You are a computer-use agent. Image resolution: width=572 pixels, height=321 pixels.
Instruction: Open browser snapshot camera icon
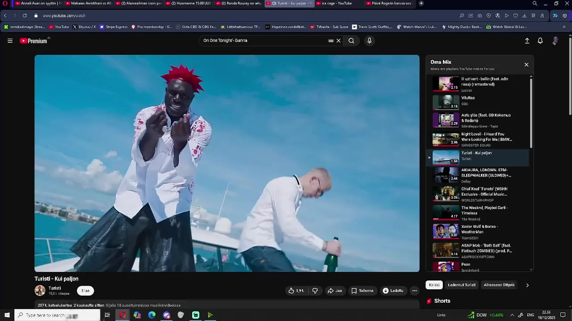click(479, 16)
